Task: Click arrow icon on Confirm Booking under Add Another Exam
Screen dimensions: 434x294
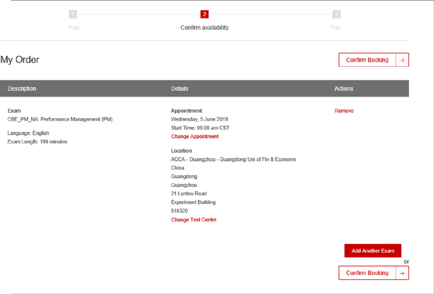Action: (x=402, y=273)
